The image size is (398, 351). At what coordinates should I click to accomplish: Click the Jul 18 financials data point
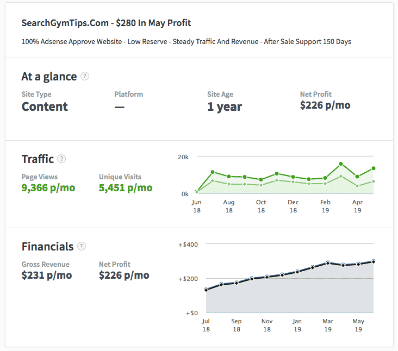click(206, 290)
